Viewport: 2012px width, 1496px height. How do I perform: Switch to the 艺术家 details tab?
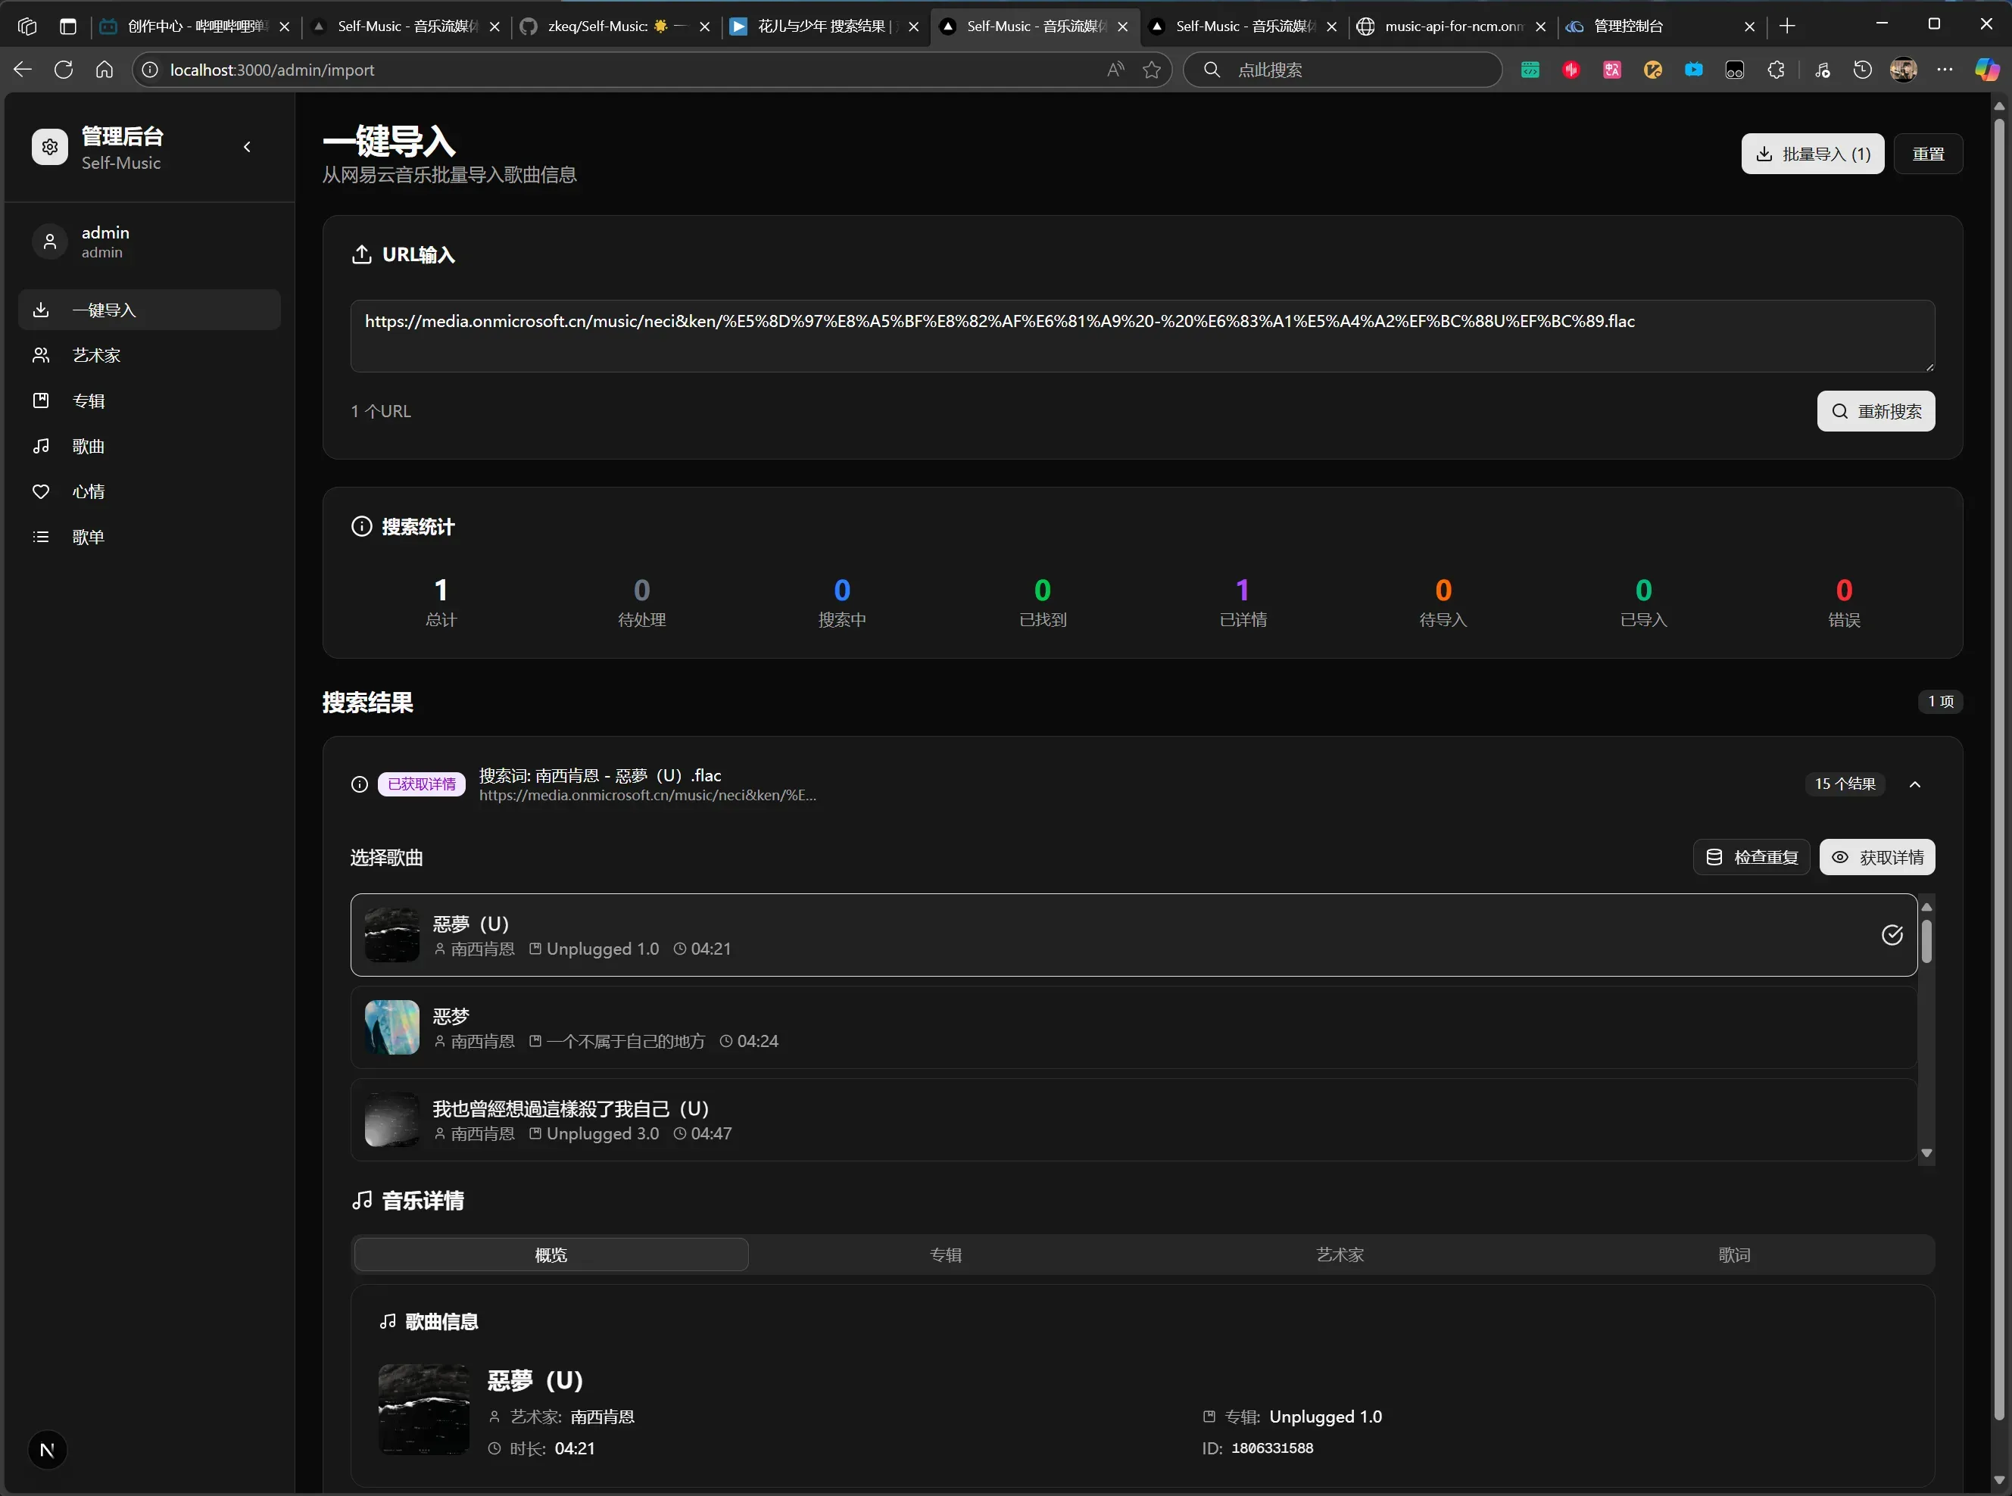1340,1254
